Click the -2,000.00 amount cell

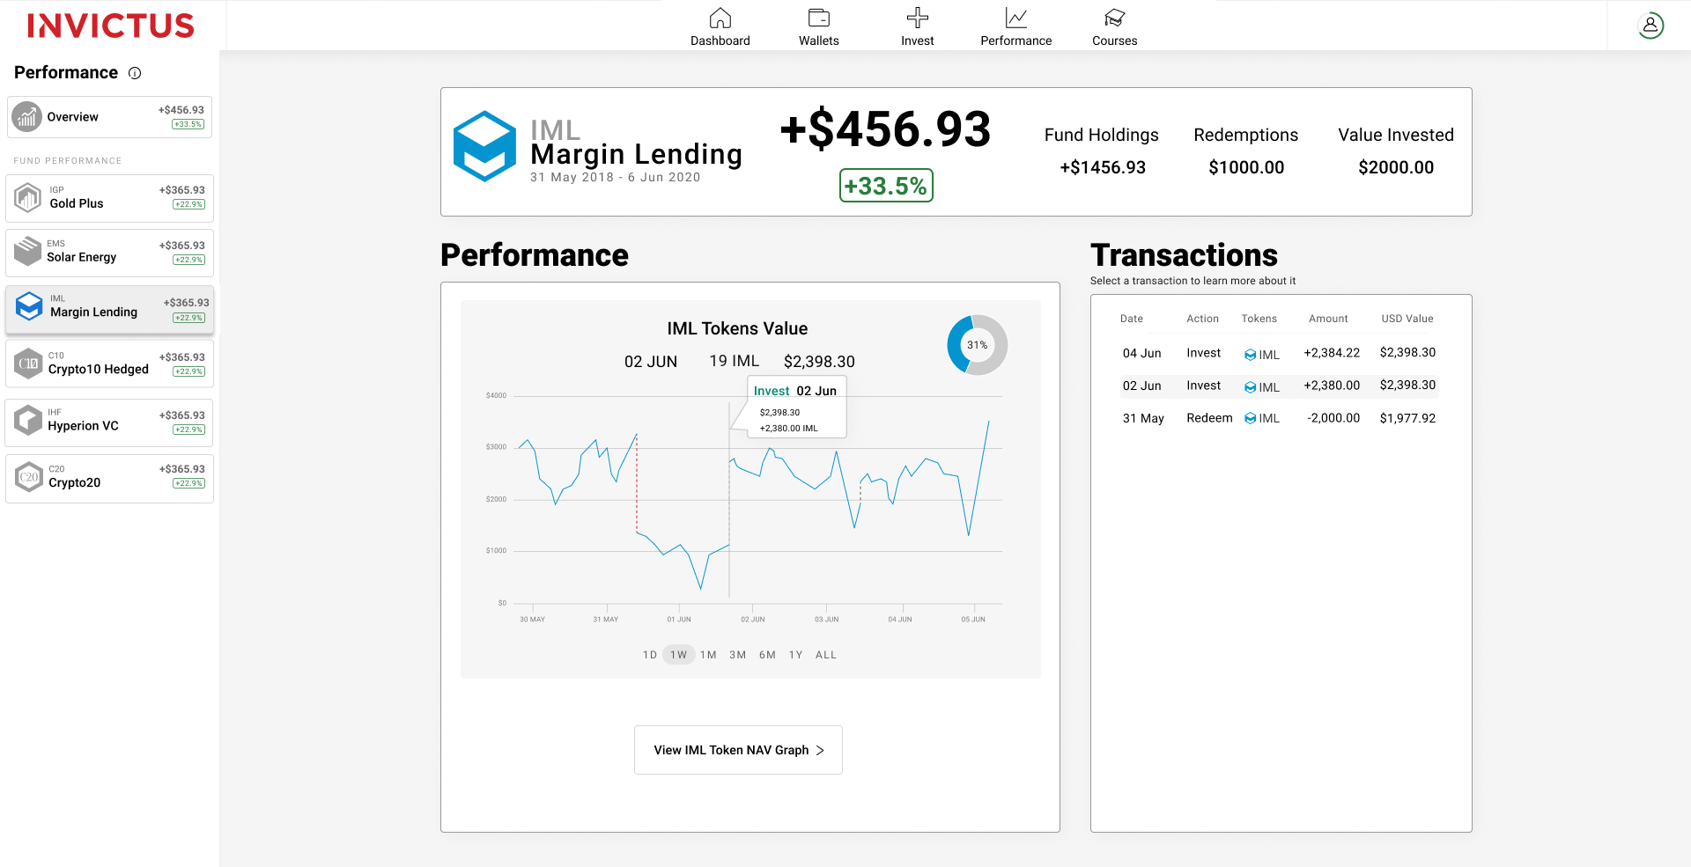[1333, 418]
